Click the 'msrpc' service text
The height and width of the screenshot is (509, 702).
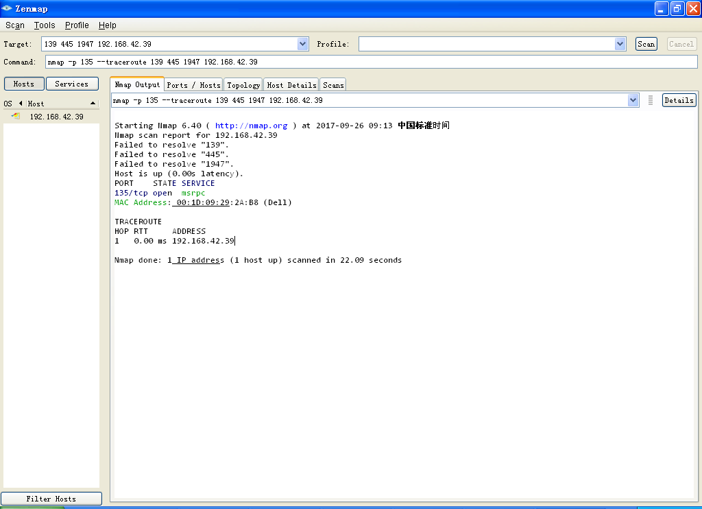[x=193, y=193]
